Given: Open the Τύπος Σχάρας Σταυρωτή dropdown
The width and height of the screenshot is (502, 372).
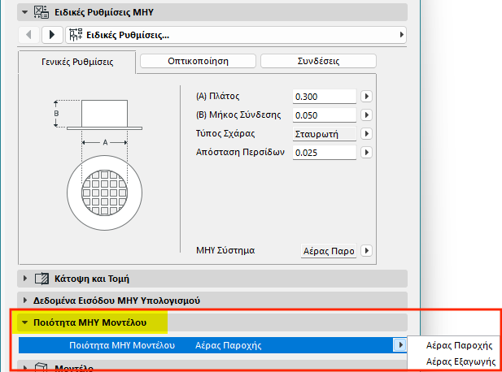Looking at the screenshot, I should [x=325, y=134].
